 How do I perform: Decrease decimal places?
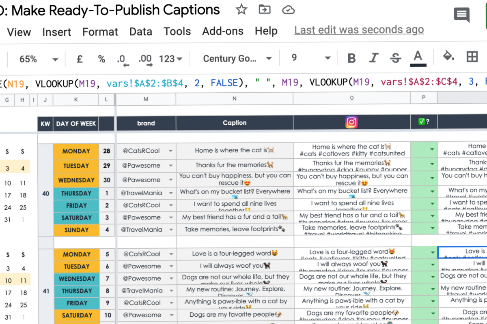tap(122, 58)
